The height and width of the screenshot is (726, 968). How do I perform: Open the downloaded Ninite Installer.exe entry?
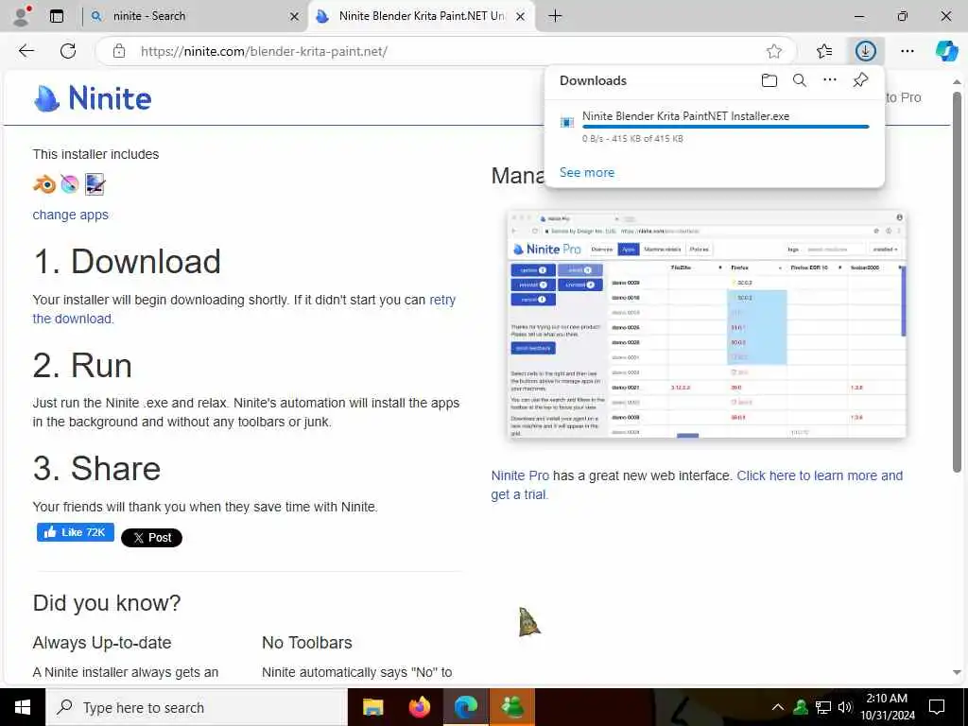(685, 116)
